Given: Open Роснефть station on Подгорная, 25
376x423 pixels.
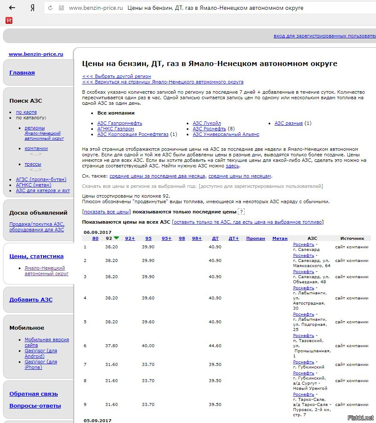Looking at the screenshot, I should click(304, 314).
